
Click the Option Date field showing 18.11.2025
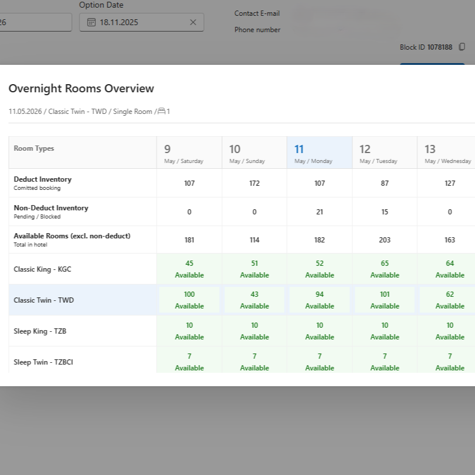[x=141, y=22]
